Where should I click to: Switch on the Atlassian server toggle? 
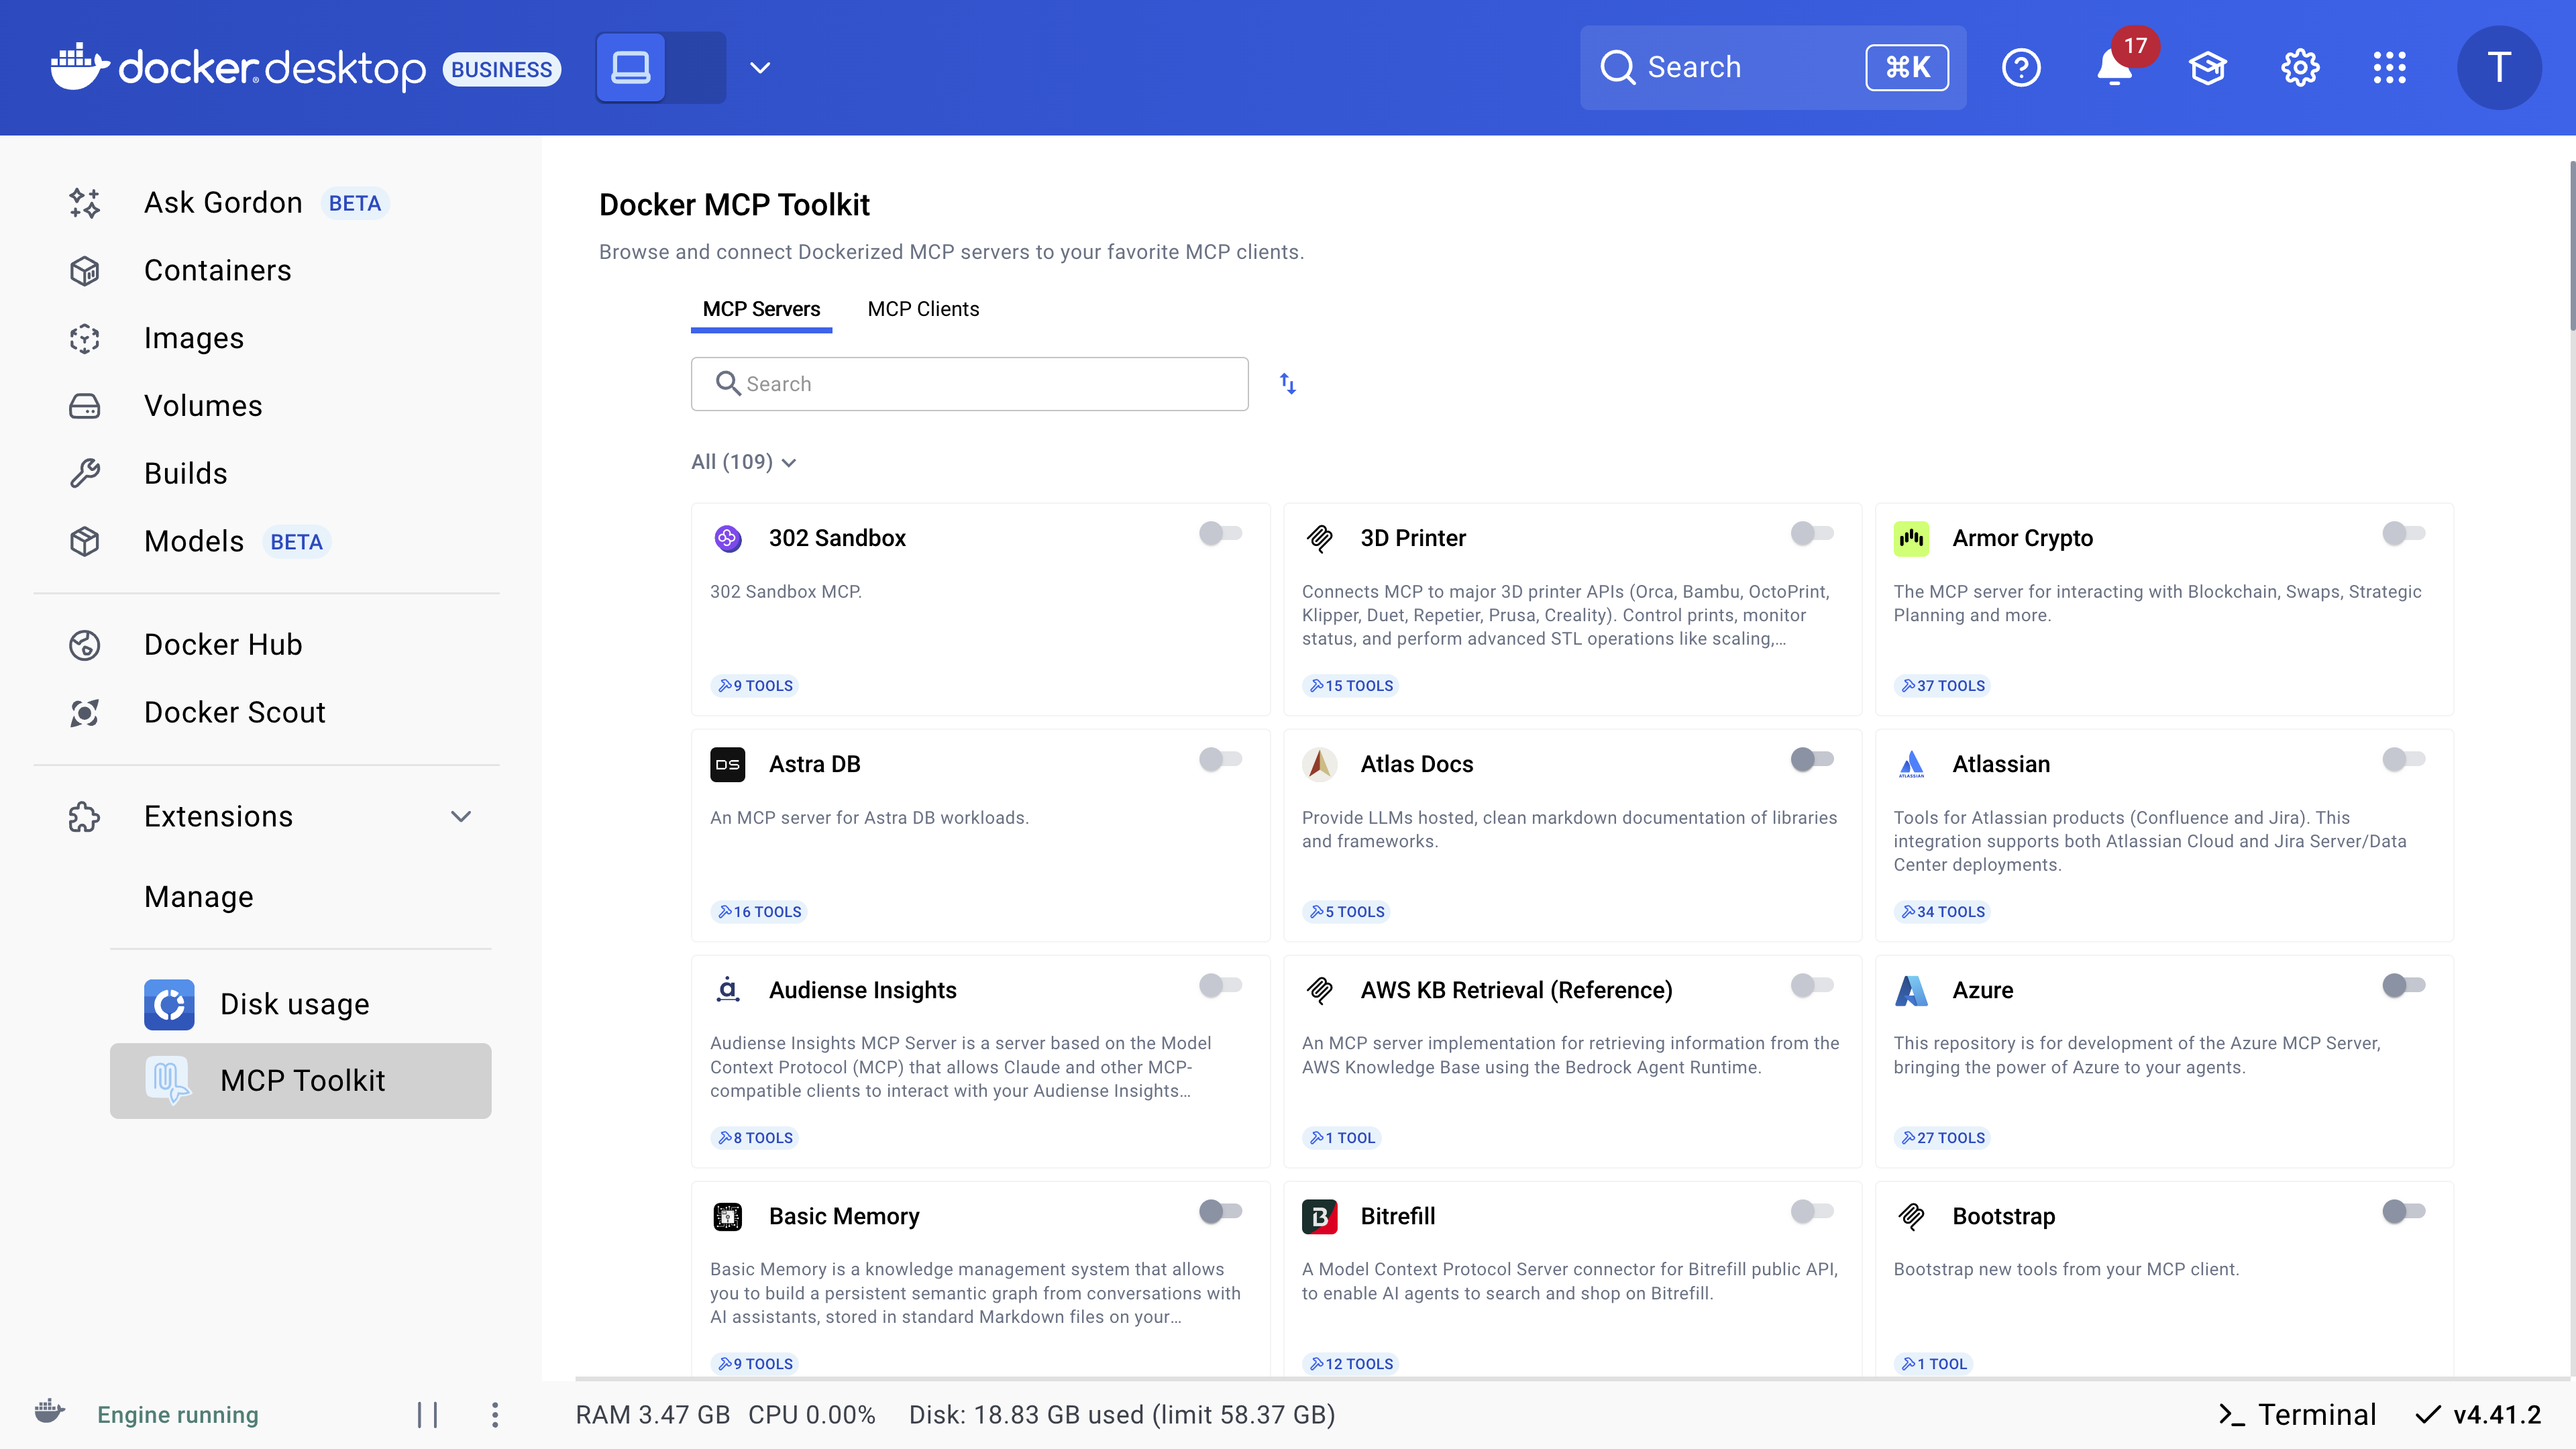click(2404, 759)
